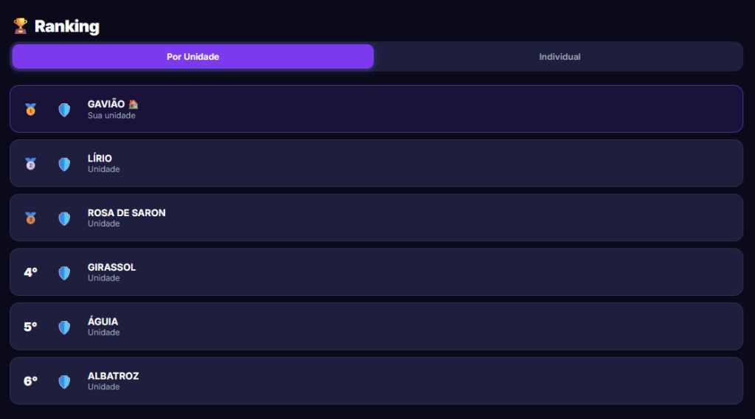Click the gold medal icon for GAVIÃO

pyautogui.click(x=30, y=109)
